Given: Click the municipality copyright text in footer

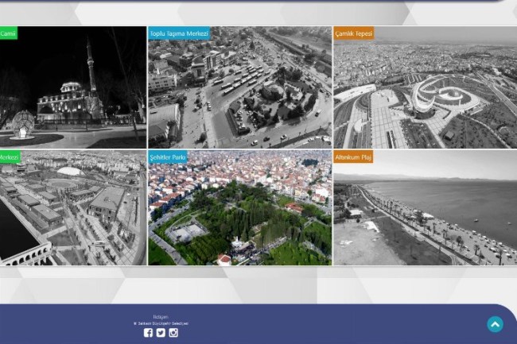Looking at the screenshot, I should (x=161, y=323).
